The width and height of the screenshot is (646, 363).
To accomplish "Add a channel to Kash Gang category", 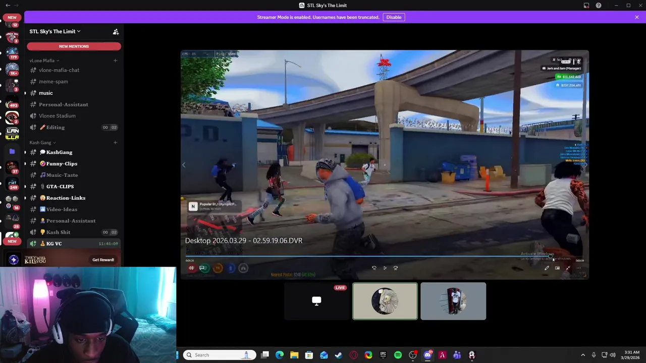I will [115, 143].
